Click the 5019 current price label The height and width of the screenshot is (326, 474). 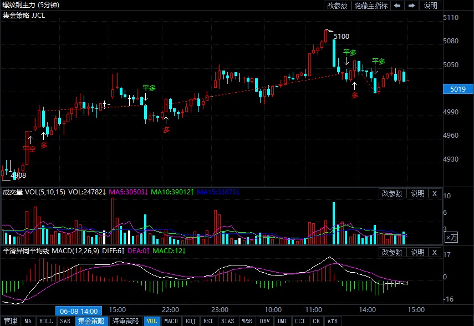click(458, 89)
